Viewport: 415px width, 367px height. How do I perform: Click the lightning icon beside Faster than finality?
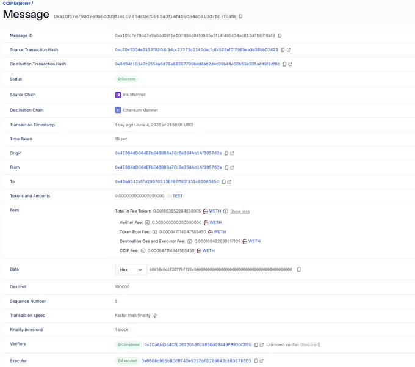[155, 316]
